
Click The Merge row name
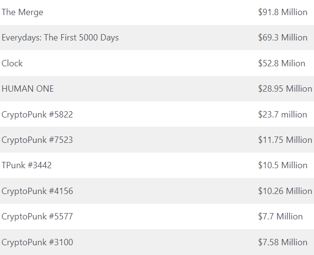coord(22,12)
